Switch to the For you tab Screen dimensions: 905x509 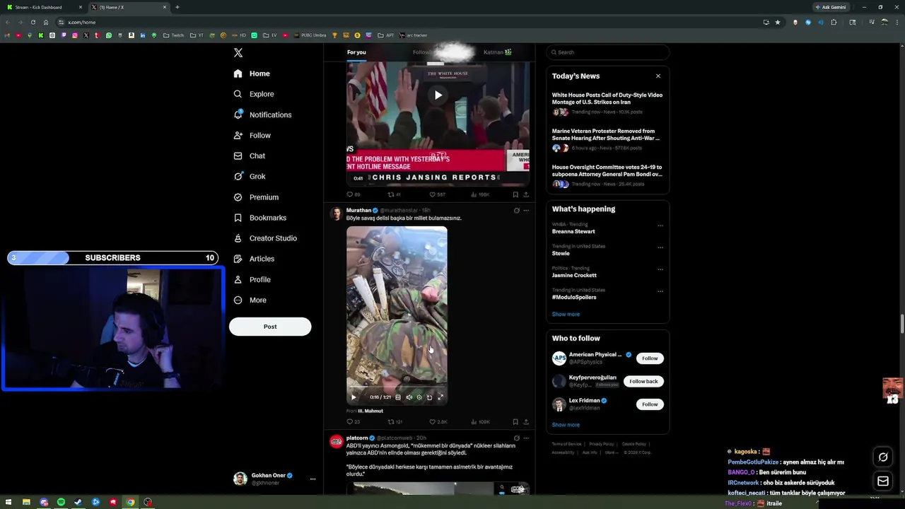click(x=356, y=52)
